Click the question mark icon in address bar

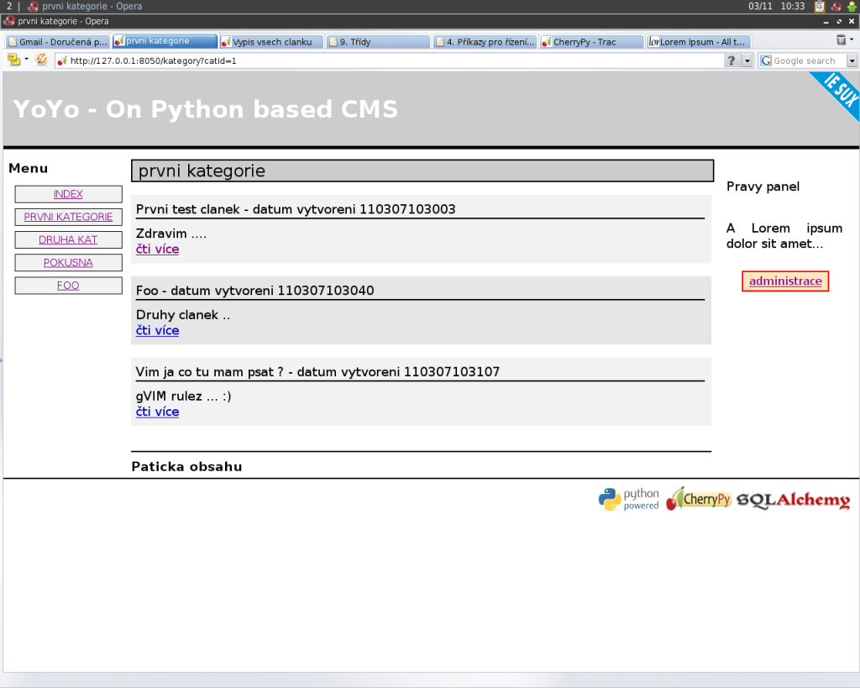point(732,60)
